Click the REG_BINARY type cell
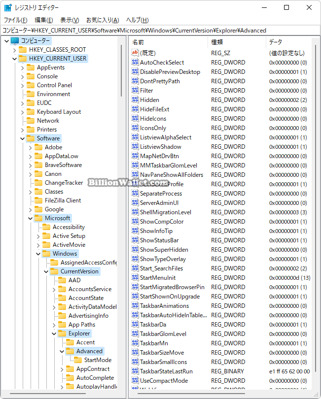Screen dimensions: 321x399 [x=227, y=371]
